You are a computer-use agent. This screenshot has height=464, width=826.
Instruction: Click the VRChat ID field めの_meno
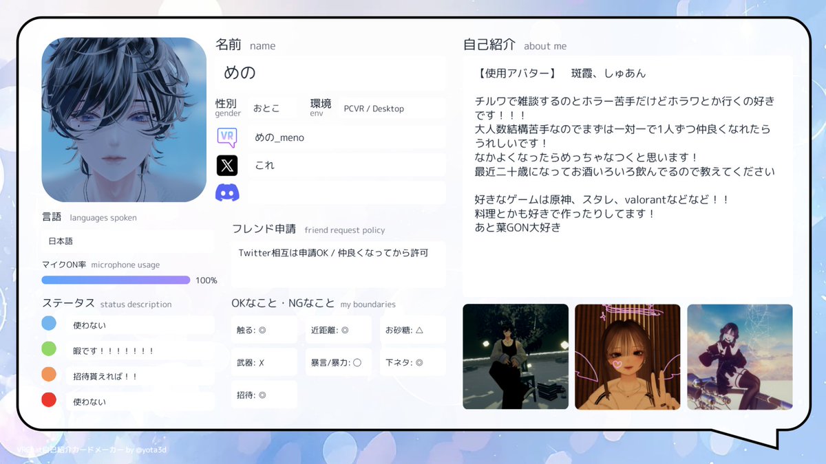(x=346, y=137)
